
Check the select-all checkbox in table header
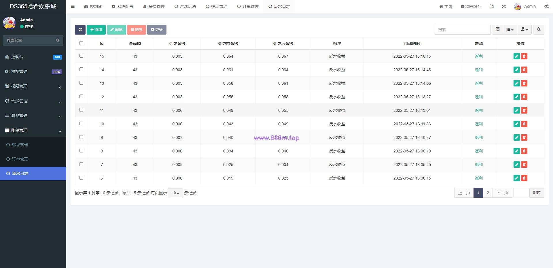pyautogui.click(x=81, y=43)
